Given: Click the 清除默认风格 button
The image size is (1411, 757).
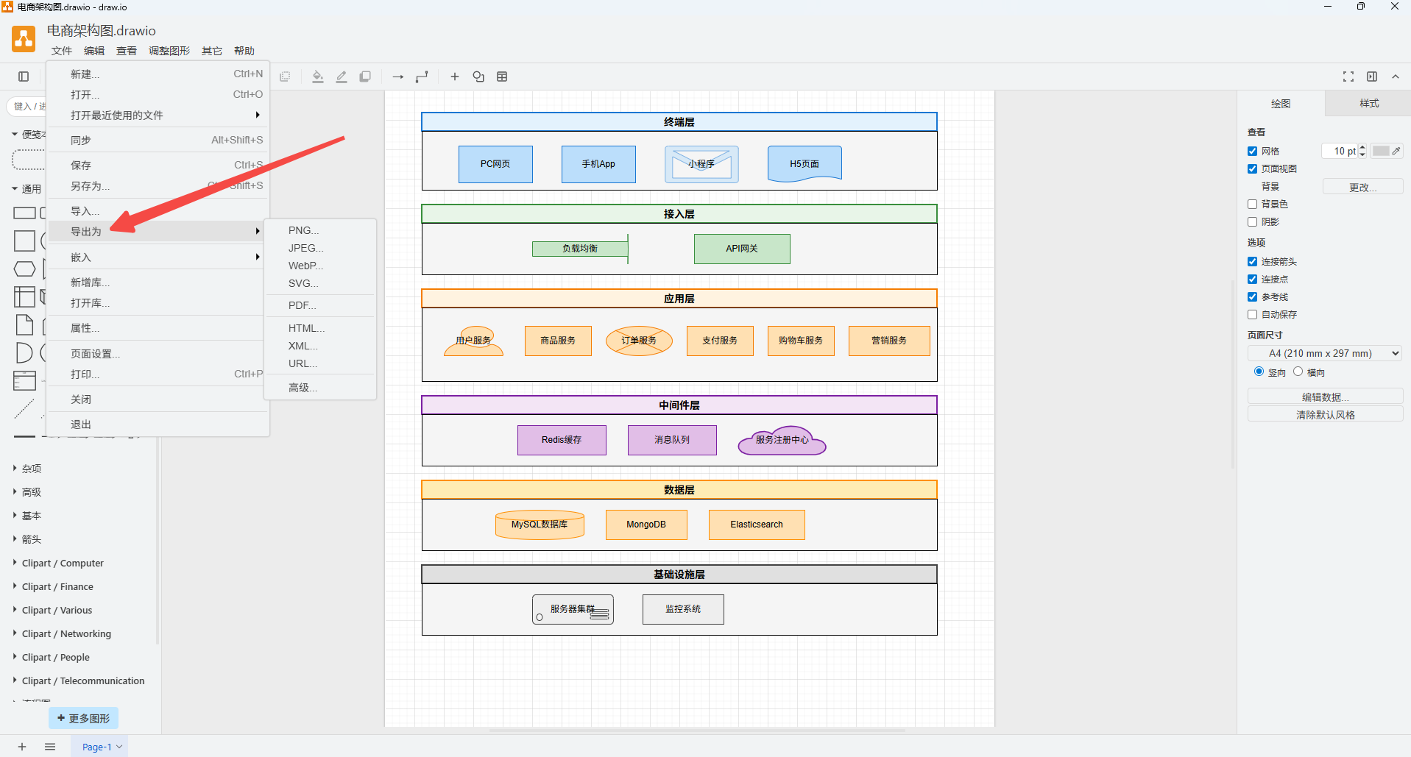Looking at the screenshot, I should pos(1326,414).
